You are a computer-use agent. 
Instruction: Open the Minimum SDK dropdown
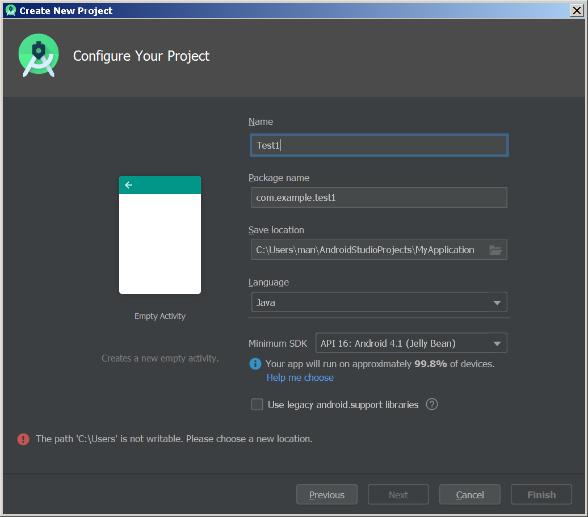pyautogui.click(x=411, y=343)
